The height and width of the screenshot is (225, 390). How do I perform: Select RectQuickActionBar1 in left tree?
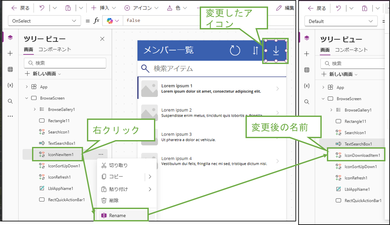point(66,200)
